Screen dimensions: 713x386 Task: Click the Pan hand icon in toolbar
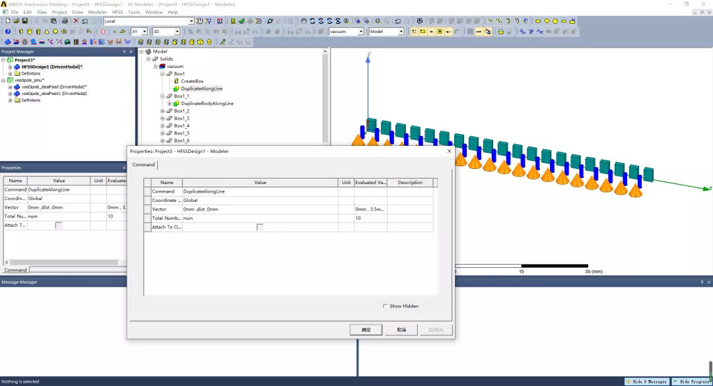[304, 21]
